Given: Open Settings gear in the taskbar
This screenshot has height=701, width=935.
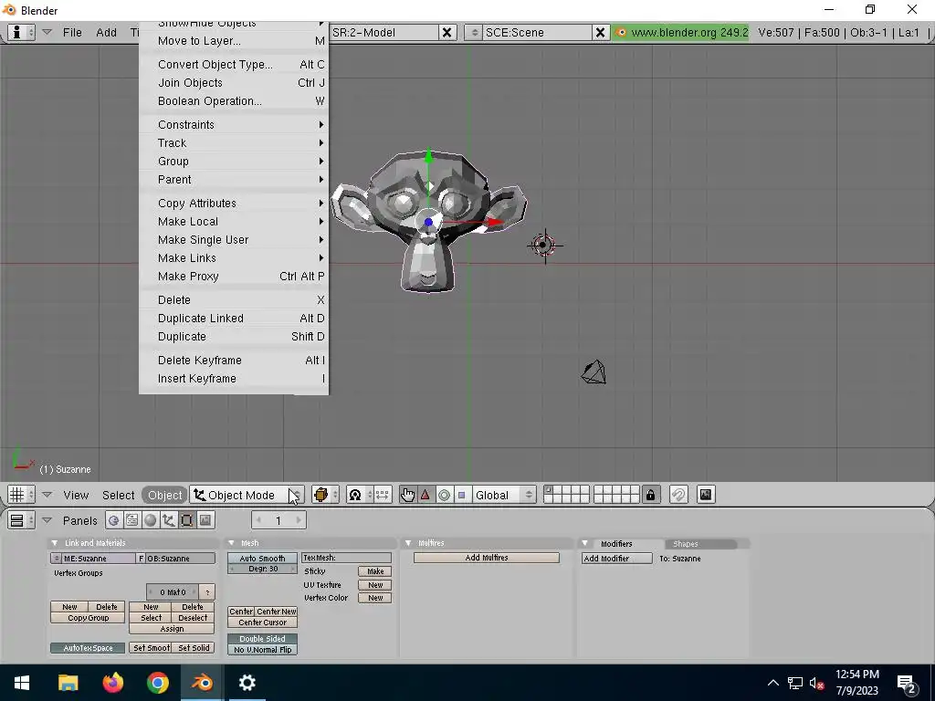Looking at the screenshot, I should pos(247,682).
